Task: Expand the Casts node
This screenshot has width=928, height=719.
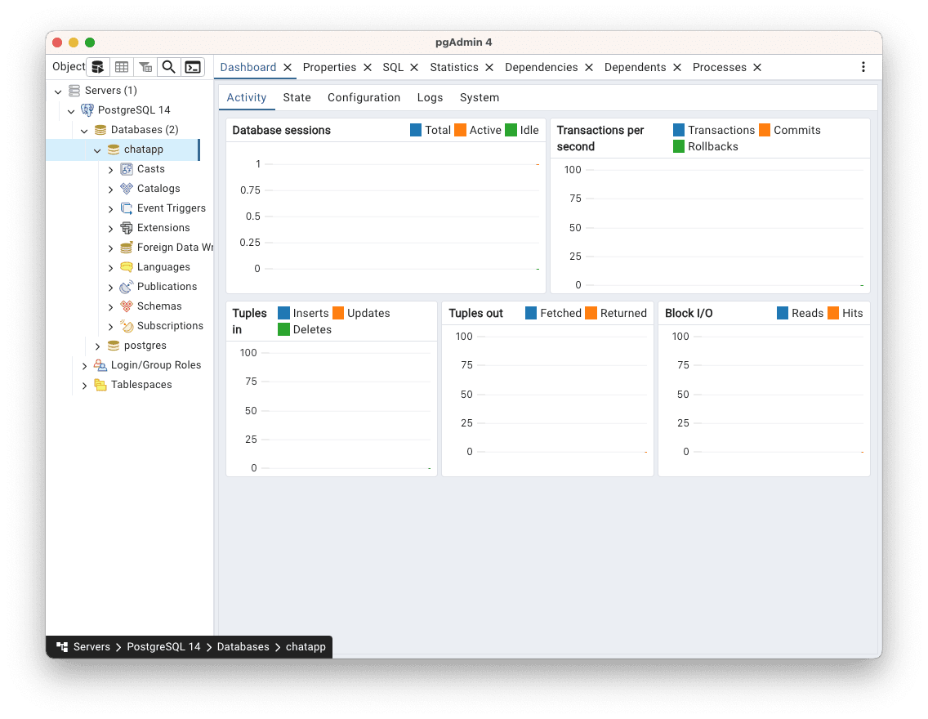Action: [x=110, y=170]
